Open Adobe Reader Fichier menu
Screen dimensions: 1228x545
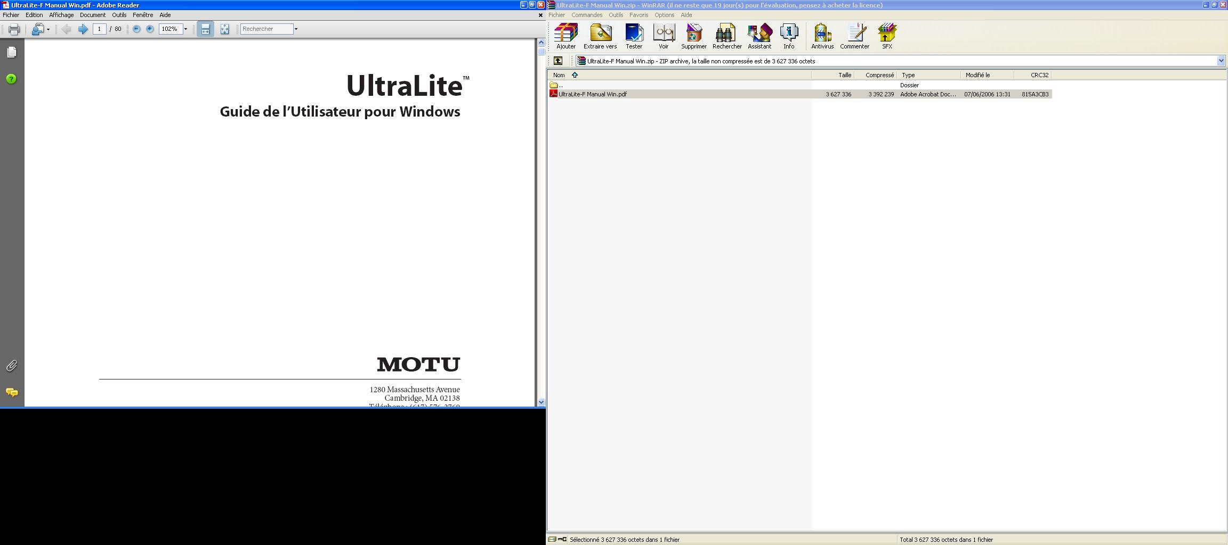tap(11, 15)
